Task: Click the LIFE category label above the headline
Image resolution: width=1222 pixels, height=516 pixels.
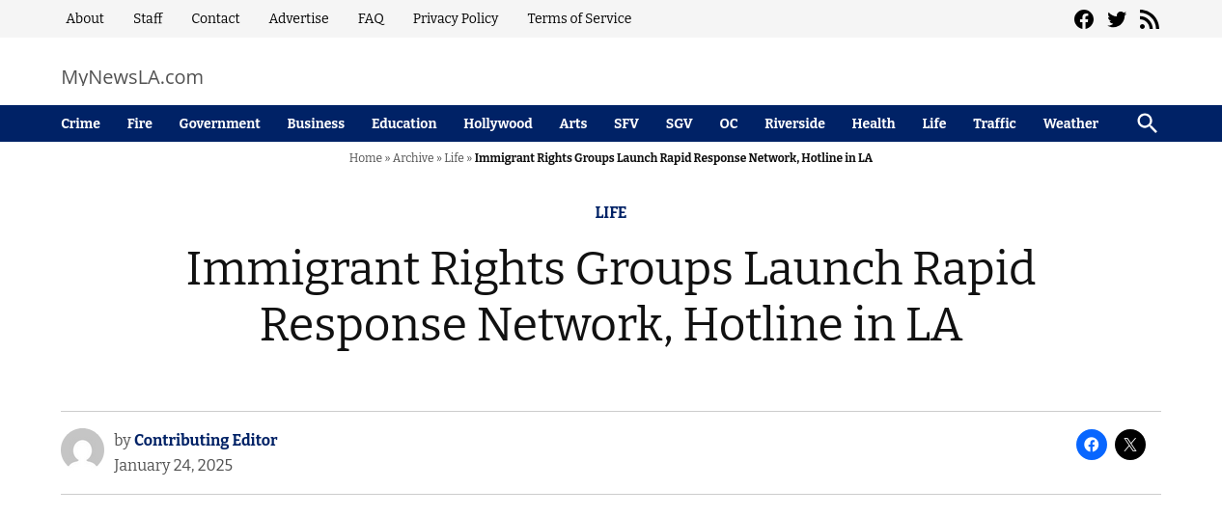Action: coord(611,213)
